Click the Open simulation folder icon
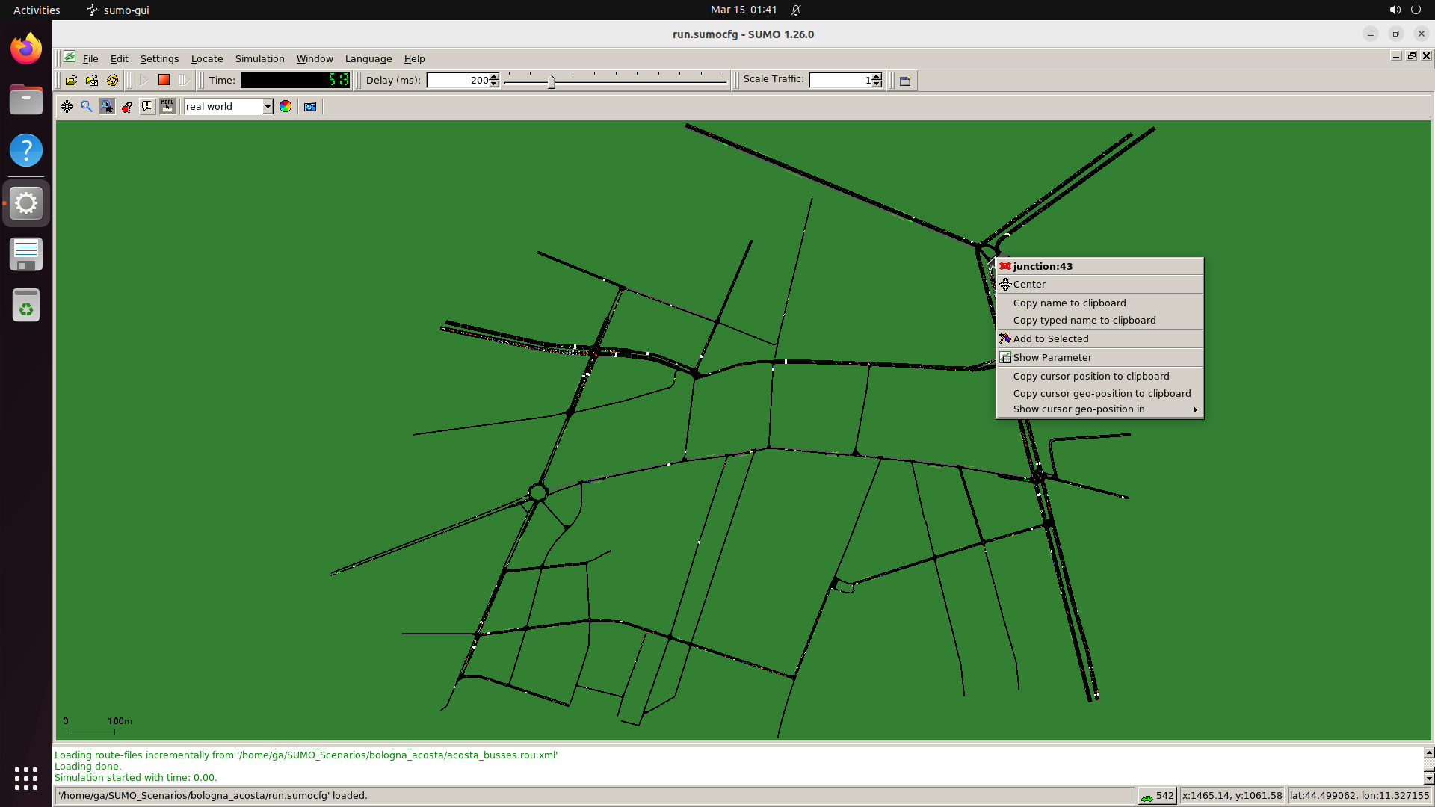Screen dimensions: 1435x807 (x=71, y=81)
